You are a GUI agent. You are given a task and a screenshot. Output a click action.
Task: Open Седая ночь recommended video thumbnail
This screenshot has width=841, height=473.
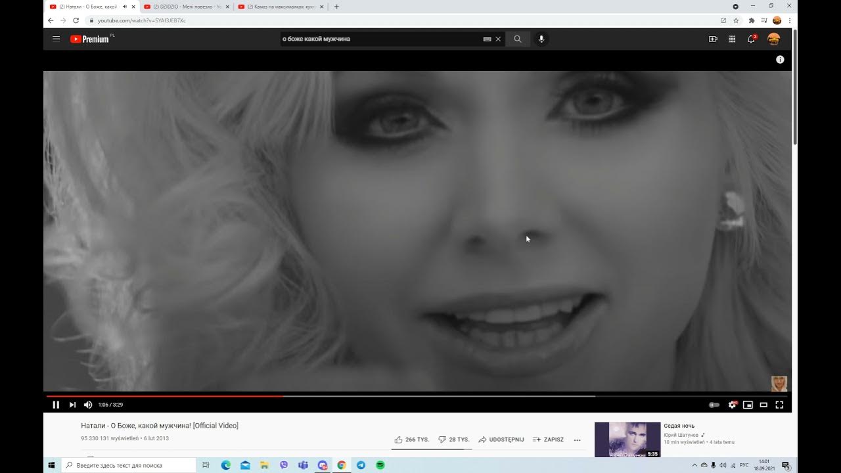[627, 439]
